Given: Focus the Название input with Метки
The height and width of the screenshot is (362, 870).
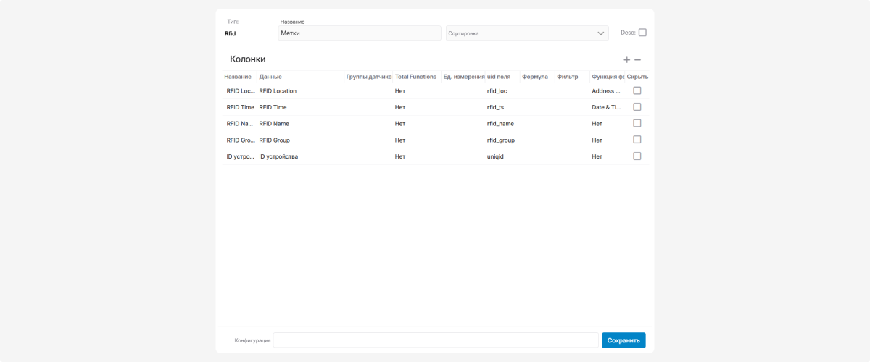Looking at the screenshot, I should pyautogui.click(x=360, y=33).
